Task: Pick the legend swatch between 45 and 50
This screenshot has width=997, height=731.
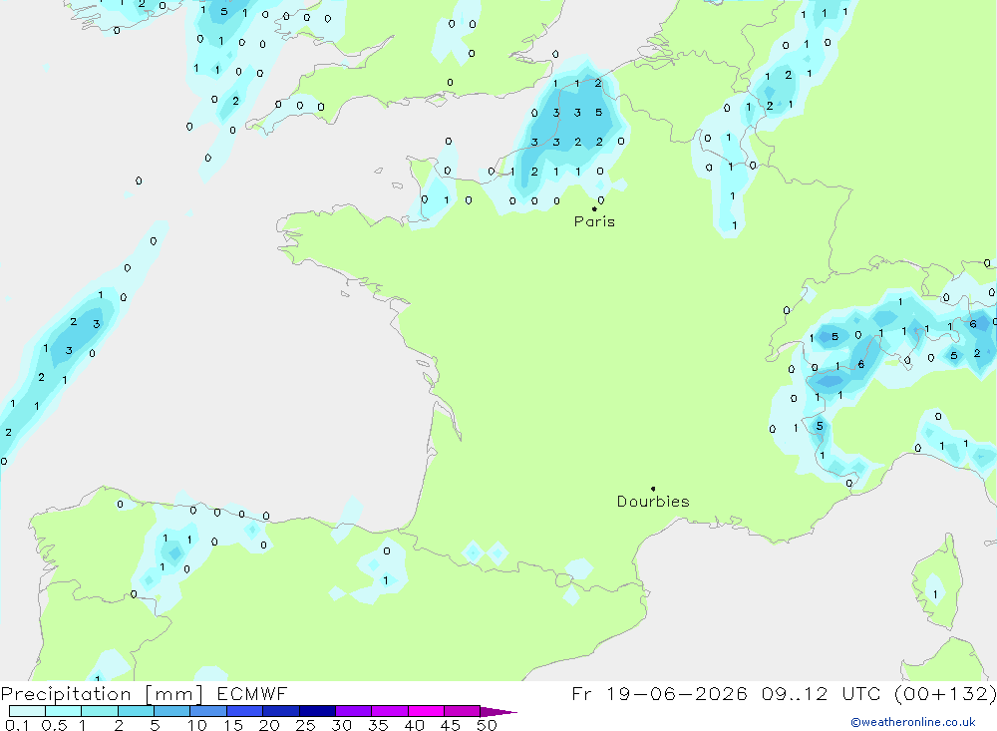Action: tap(462, 711)
